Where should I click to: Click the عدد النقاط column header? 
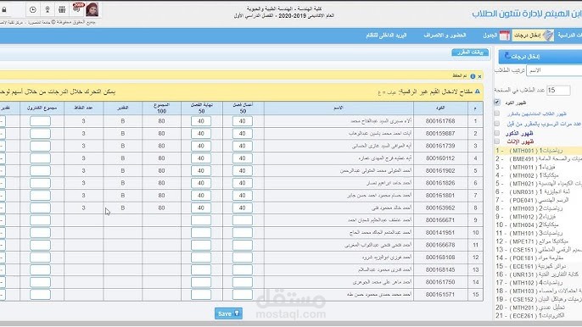coord(83,108)
